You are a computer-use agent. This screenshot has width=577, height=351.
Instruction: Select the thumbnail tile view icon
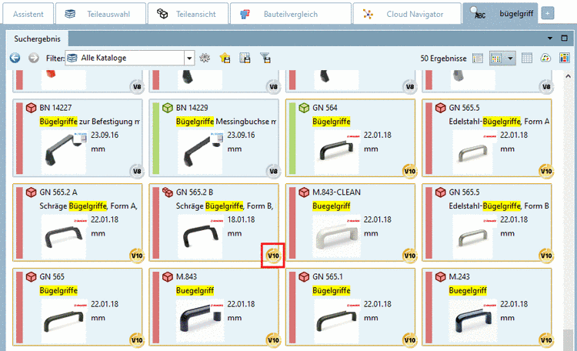pyautogui.click(x=496, y=58)
